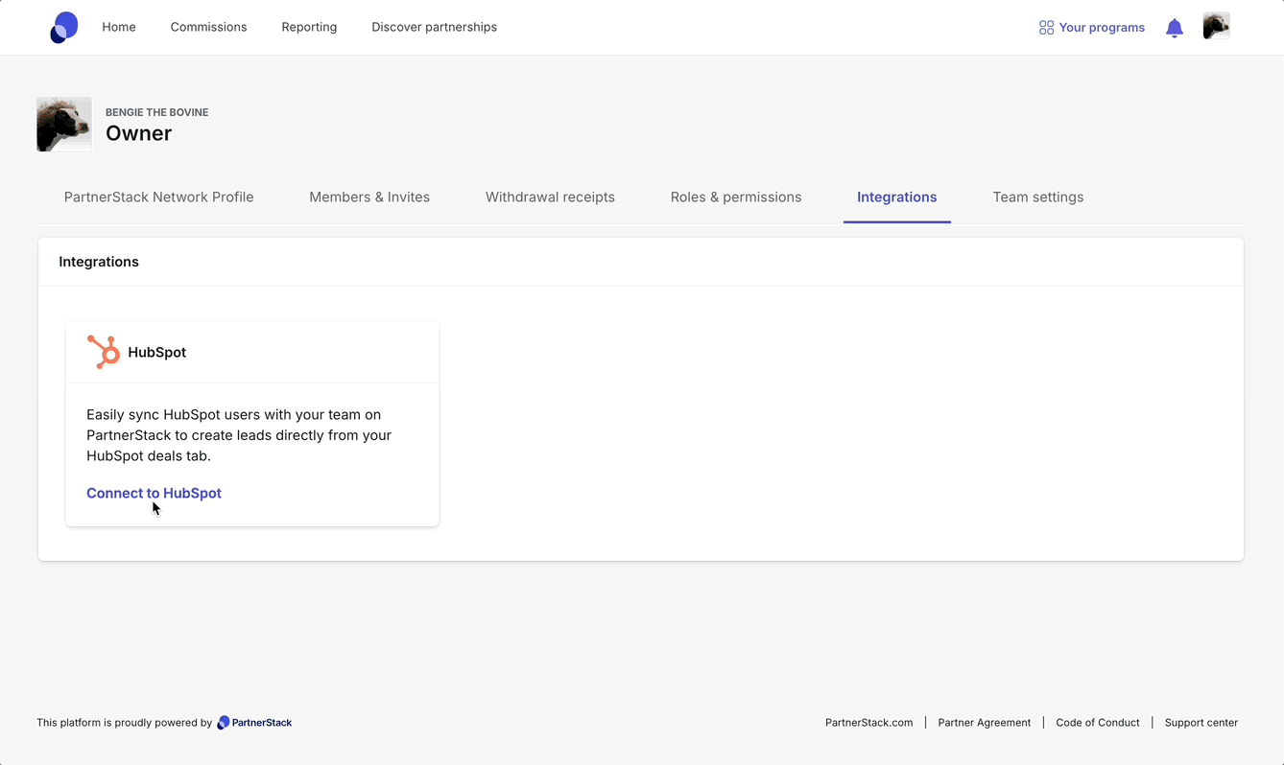The height and width of the screenshot is (765, 1284).
Task: Open Partner Agreement footer link
Action: pyautogui.click(x=984, y=723)
